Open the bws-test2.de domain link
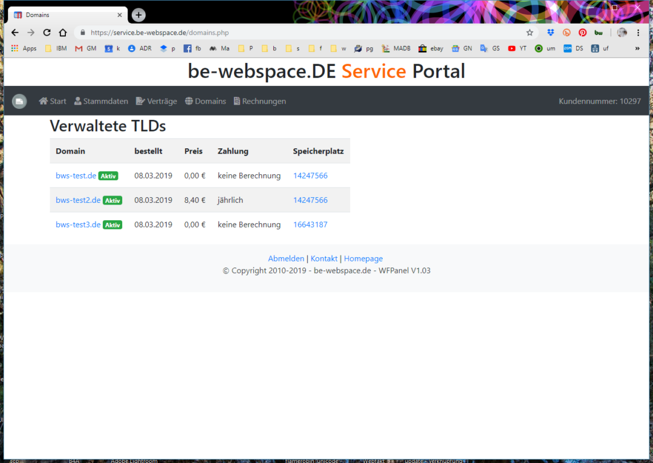The image size is (653, 463). (x=77, y=200)
